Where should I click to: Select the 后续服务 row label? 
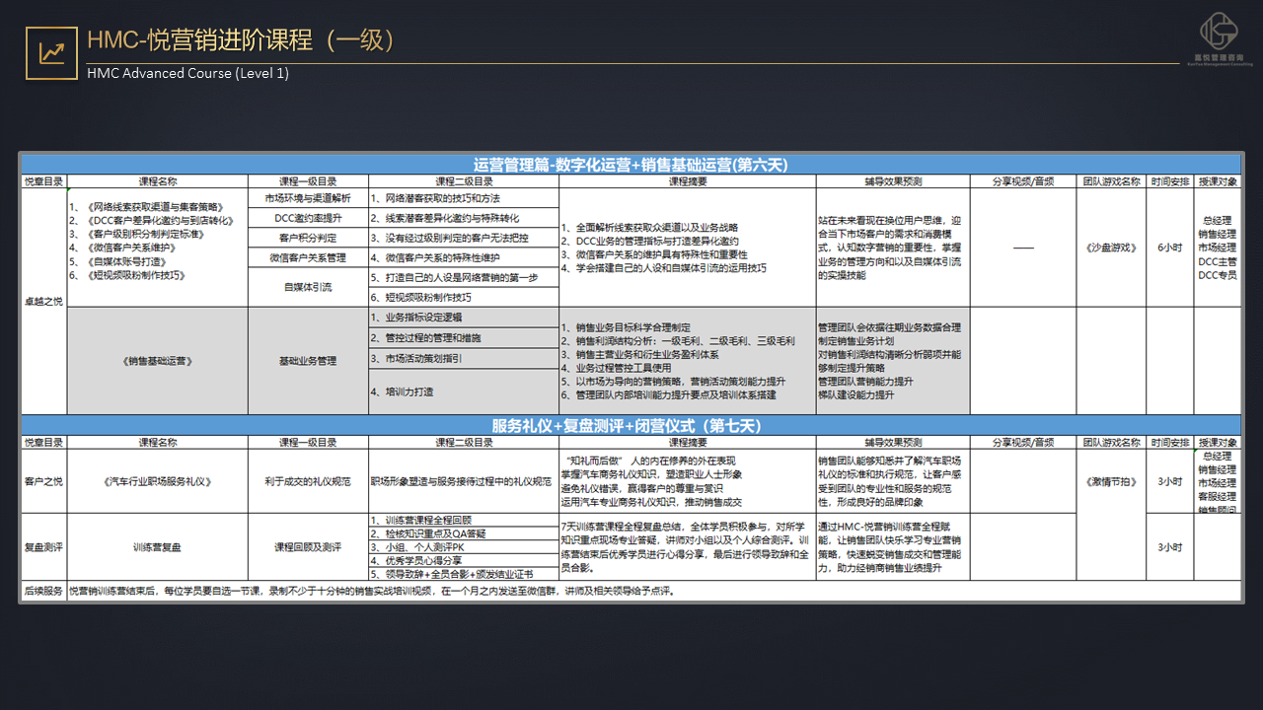(x=43, y=592)
